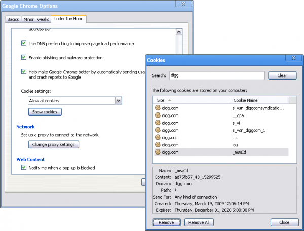The image size is (304, 231).
Task: Click Change proxy settings button
Action: coord(54,145)
